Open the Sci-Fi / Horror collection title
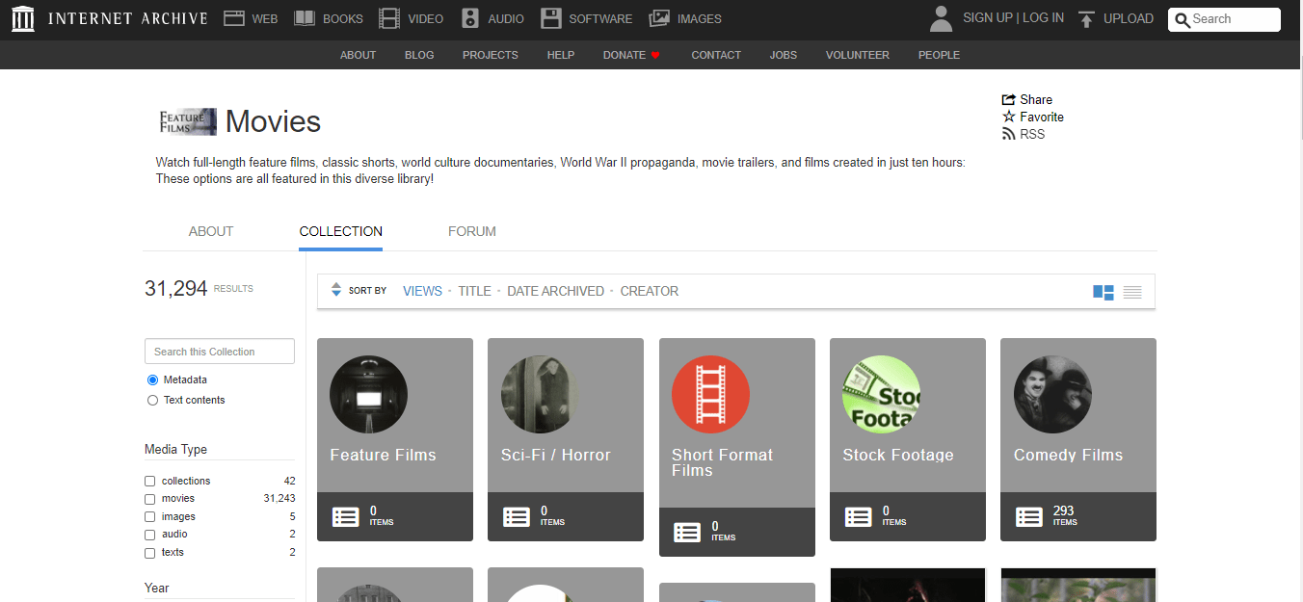The width and height of the screenshot is (1303, 602). pyautogui.click(x=556, y=455)
